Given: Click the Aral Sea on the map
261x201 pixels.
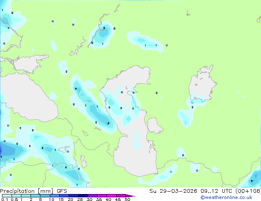Looking at the screenshot, I should click(x=202, y=85).
